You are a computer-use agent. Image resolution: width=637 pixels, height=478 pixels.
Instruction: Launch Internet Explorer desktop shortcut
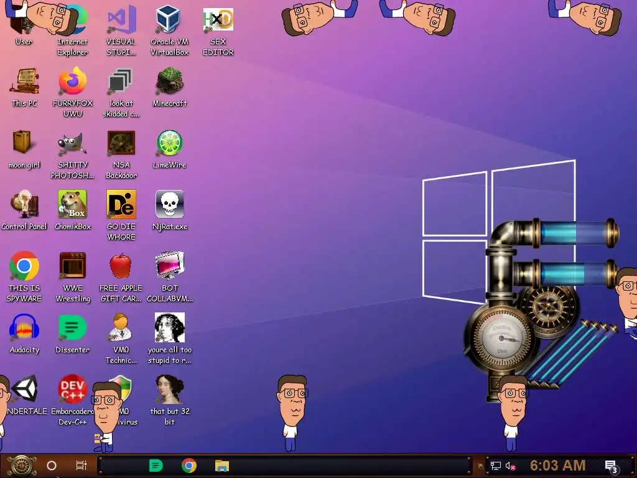click(72, 29)
